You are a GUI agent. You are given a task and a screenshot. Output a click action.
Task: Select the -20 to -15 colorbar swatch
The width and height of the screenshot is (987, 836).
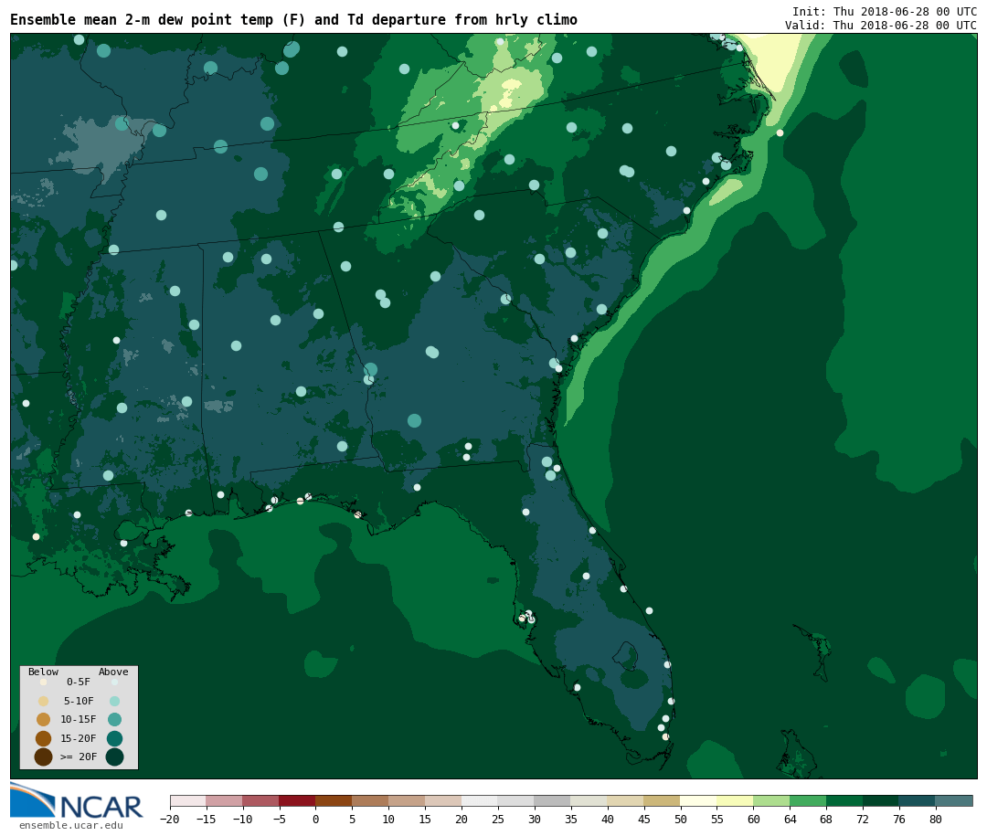188,800
